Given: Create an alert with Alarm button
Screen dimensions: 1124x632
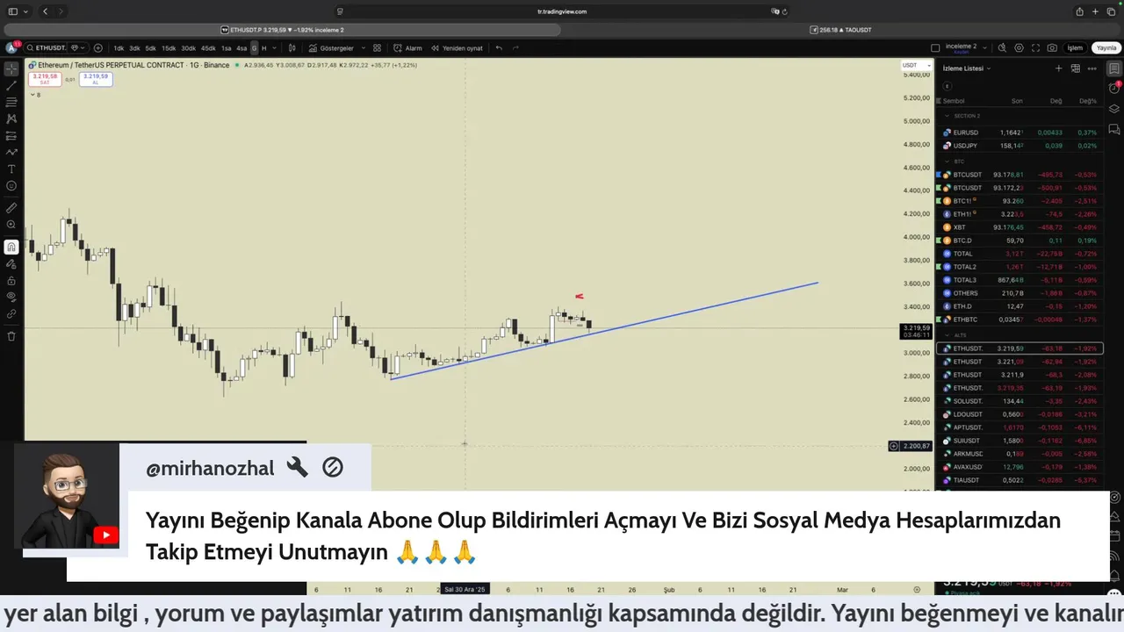Looking at the screenshot, I should coord(407,48).
